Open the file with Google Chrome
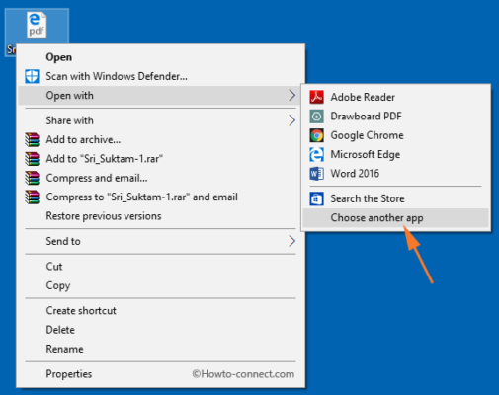Screen dimensions: 499x395 click(395, 135)
